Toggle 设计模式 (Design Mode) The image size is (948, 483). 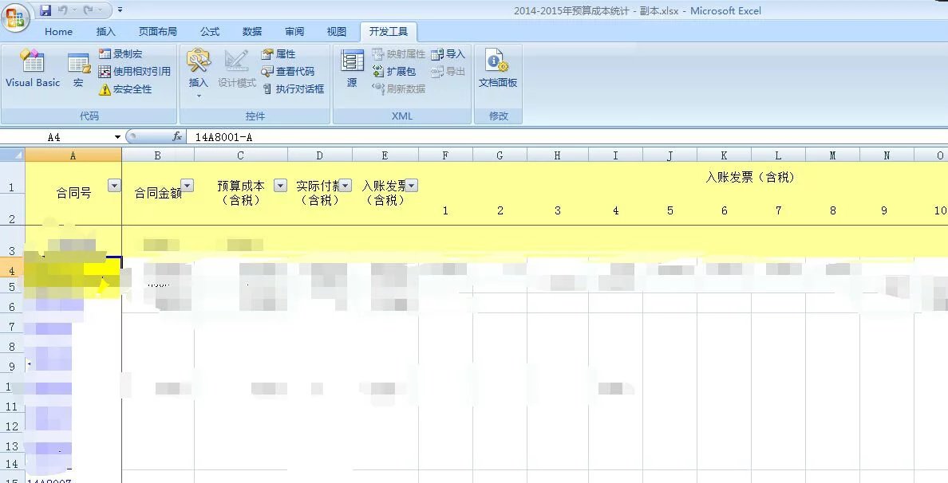tap(236, 70)
